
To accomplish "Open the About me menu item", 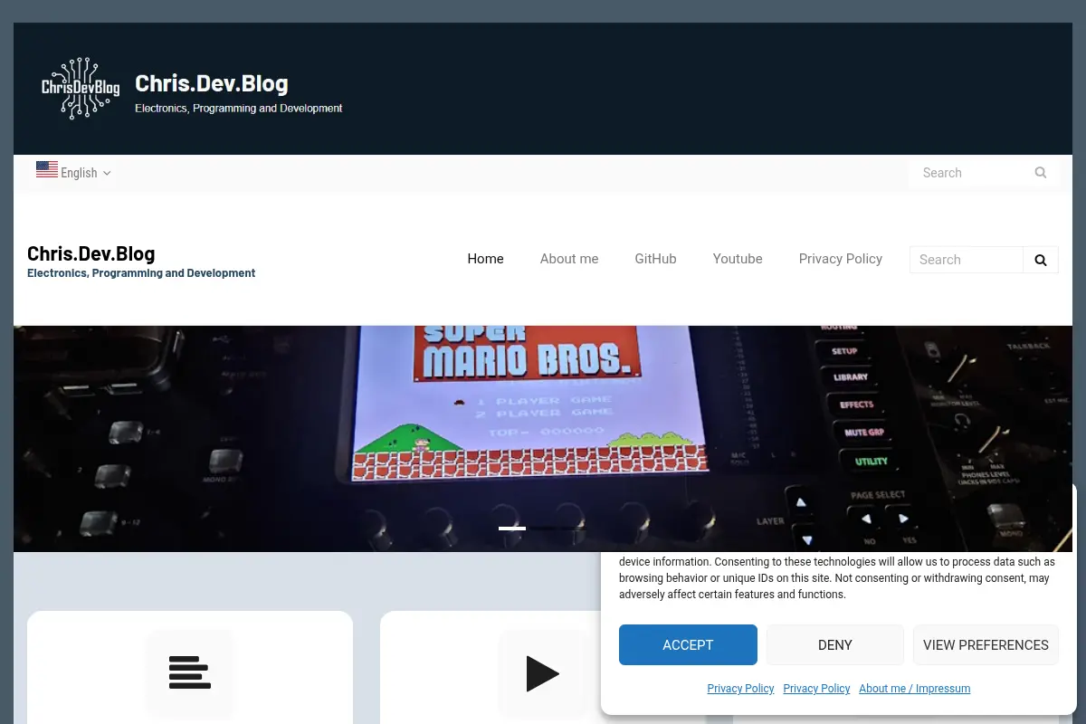I will coord(569,259).
